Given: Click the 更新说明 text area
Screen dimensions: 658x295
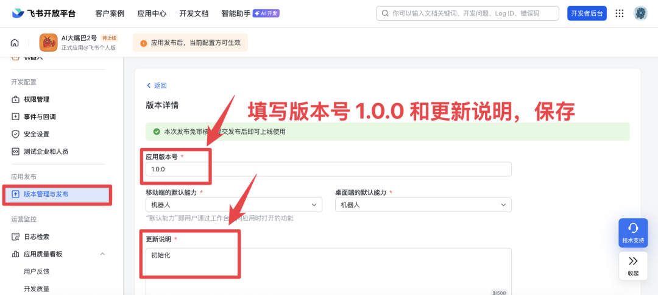Looking at the screenshot, I should click(x=328, y=268).
